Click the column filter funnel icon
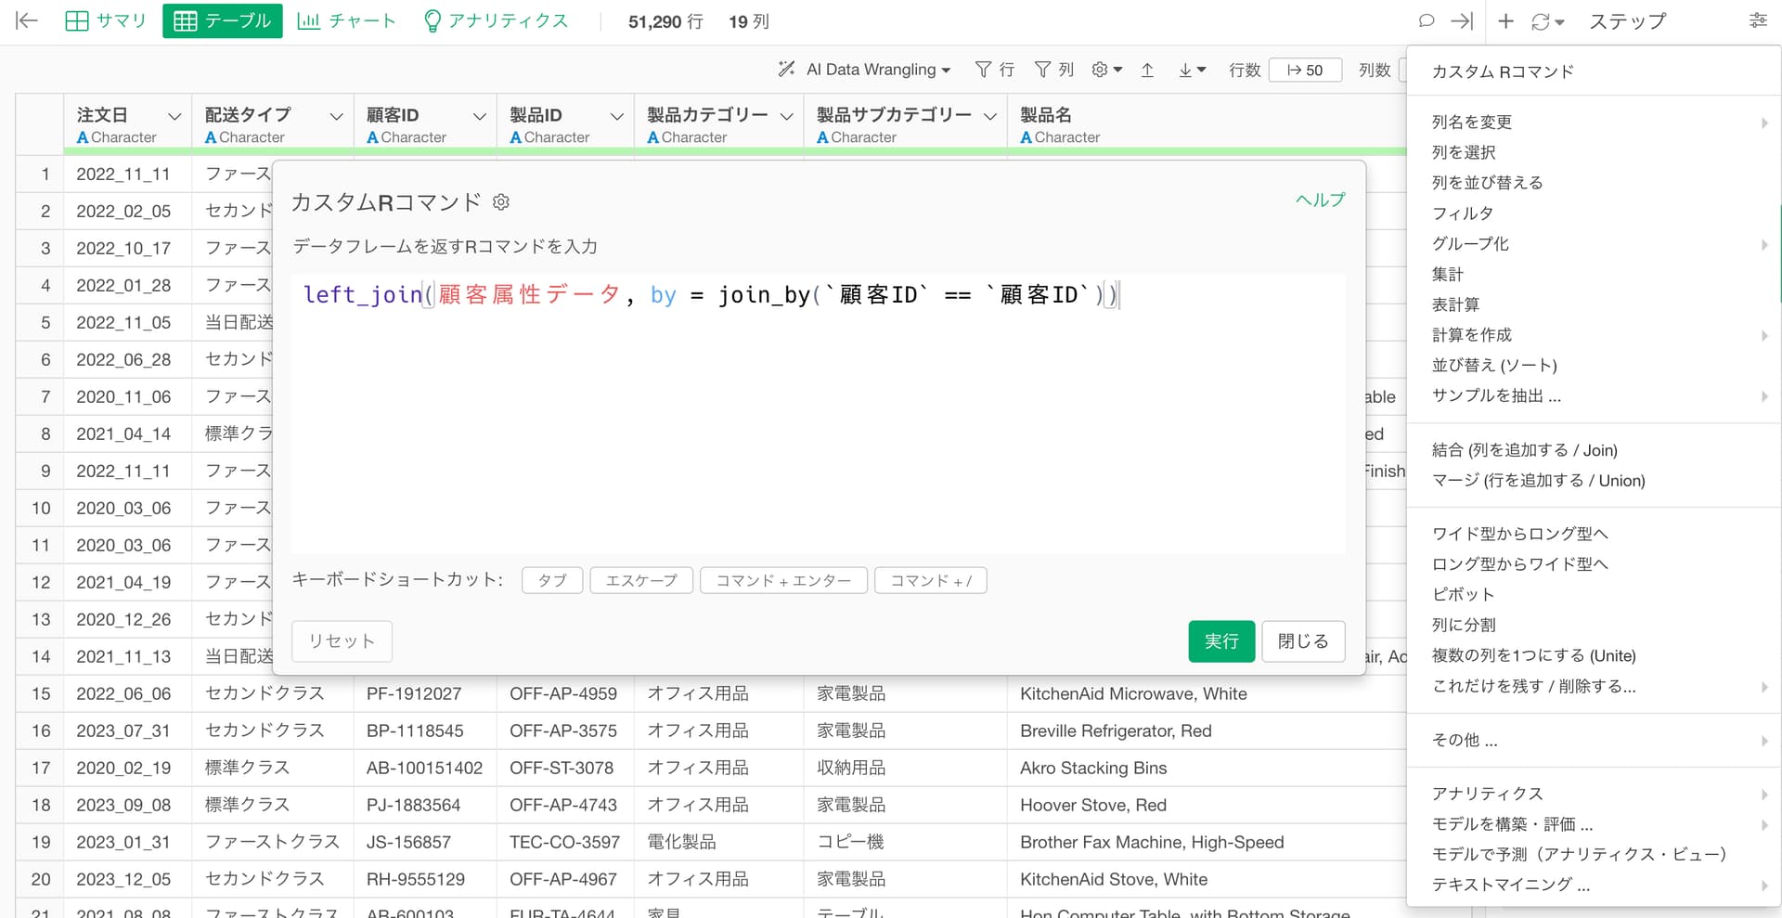 click(x=1053, y=70)
